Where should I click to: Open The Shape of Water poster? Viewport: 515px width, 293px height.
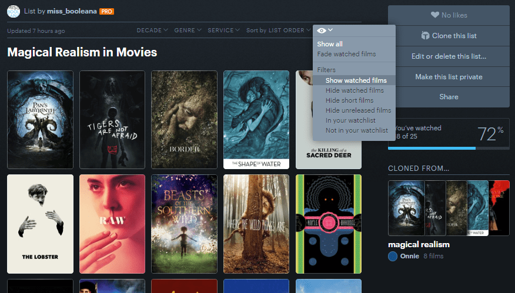(x=256, y=120)
